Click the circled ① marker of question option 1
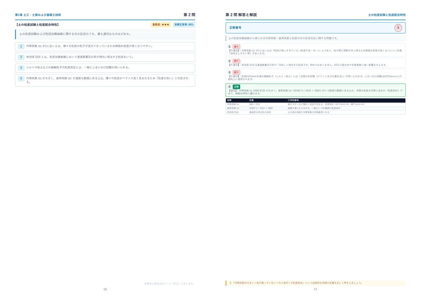The image size is (421, 298). [21, 47]
